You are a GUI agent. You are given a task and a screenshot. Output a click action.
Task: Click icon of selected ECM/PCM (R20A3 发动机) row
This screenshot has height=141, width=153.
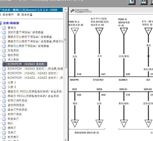coord(4,64)
